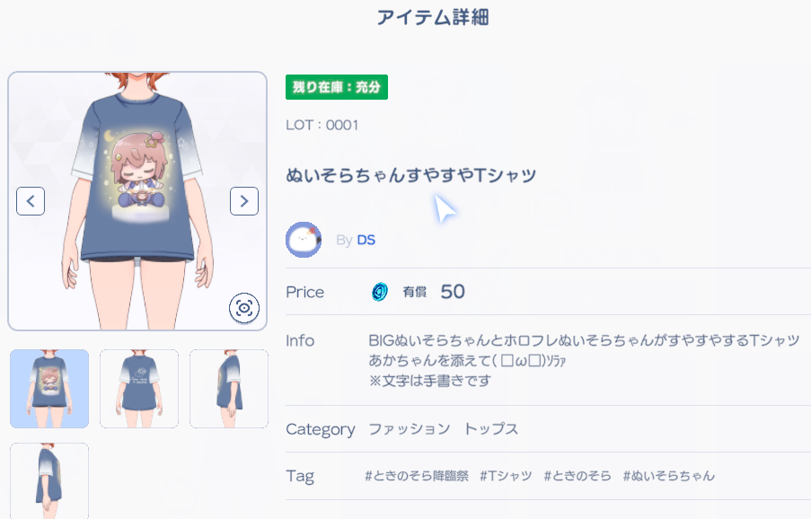Open the トップス category

pos(490,429)
